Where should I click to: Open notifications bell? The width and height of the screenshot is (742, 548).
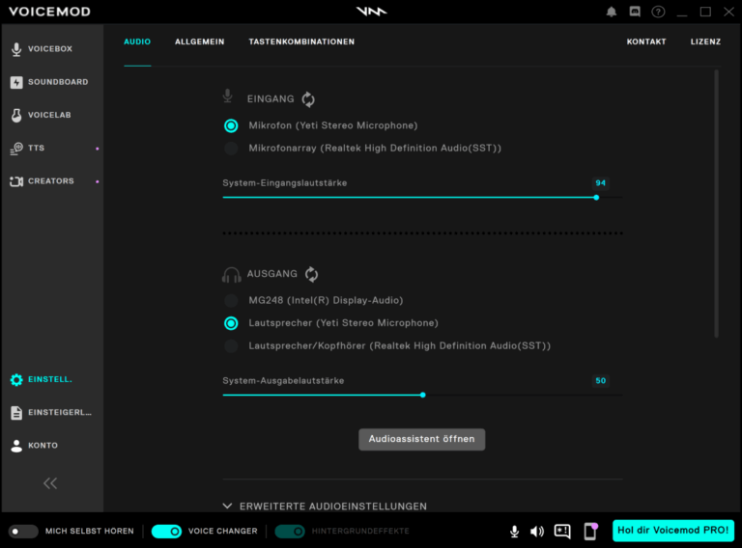612,12
